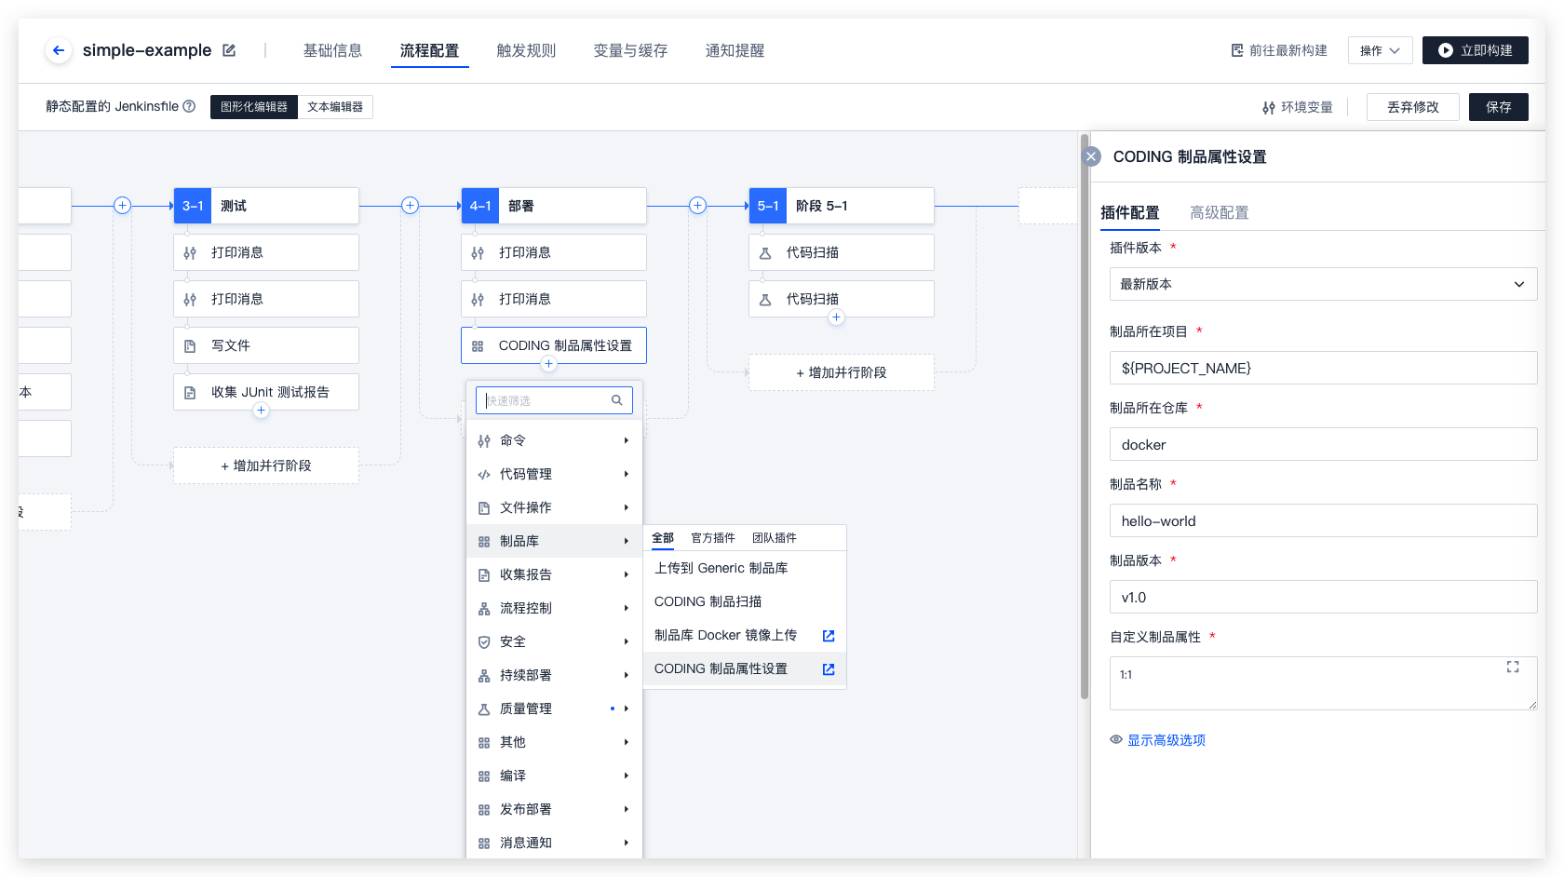
Task: Filter plugins by 官方插件 tab
Action: pyautogui.click(x=713, y=538)
